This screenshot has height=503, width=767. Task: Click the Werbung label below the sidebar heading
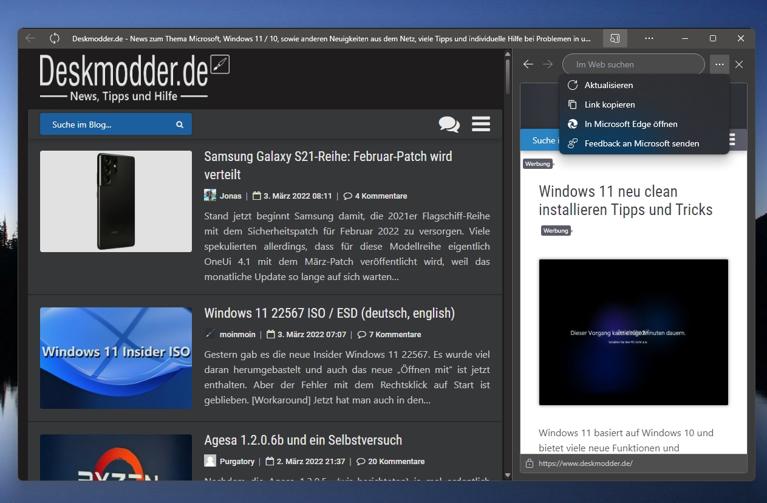(x=556, y=231)
